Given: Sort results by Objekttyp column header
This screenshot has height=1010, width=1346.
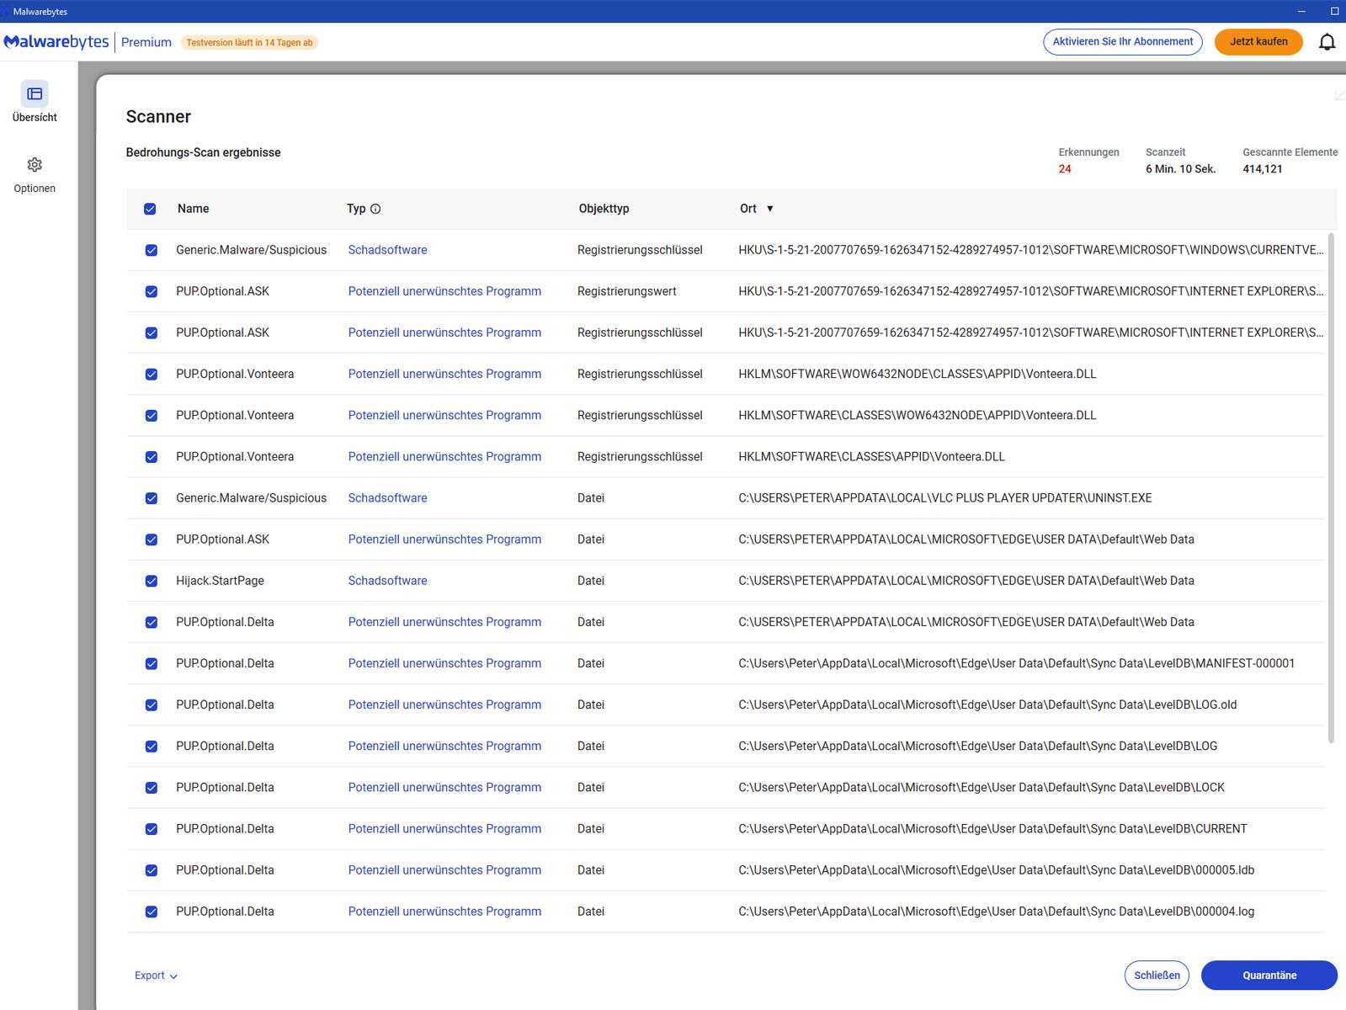Looking at the screenshot, I should 604,209.
